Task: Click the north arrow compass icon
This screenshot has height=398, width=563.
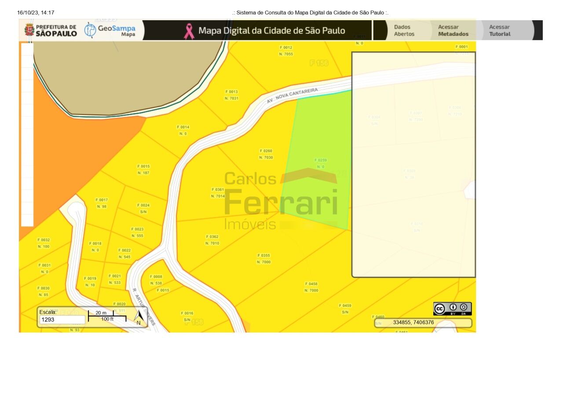Action: (139, 317)
